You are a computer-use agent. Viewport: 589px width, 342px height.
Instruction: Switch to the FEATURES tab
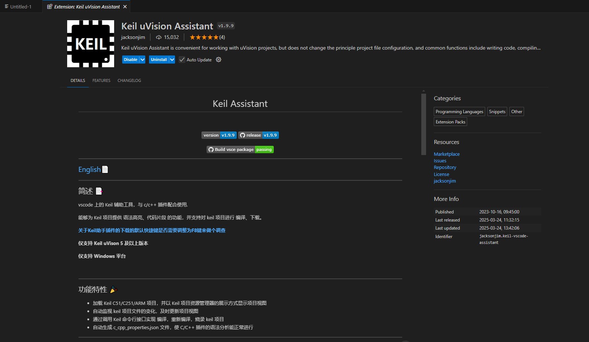[101, 80]
